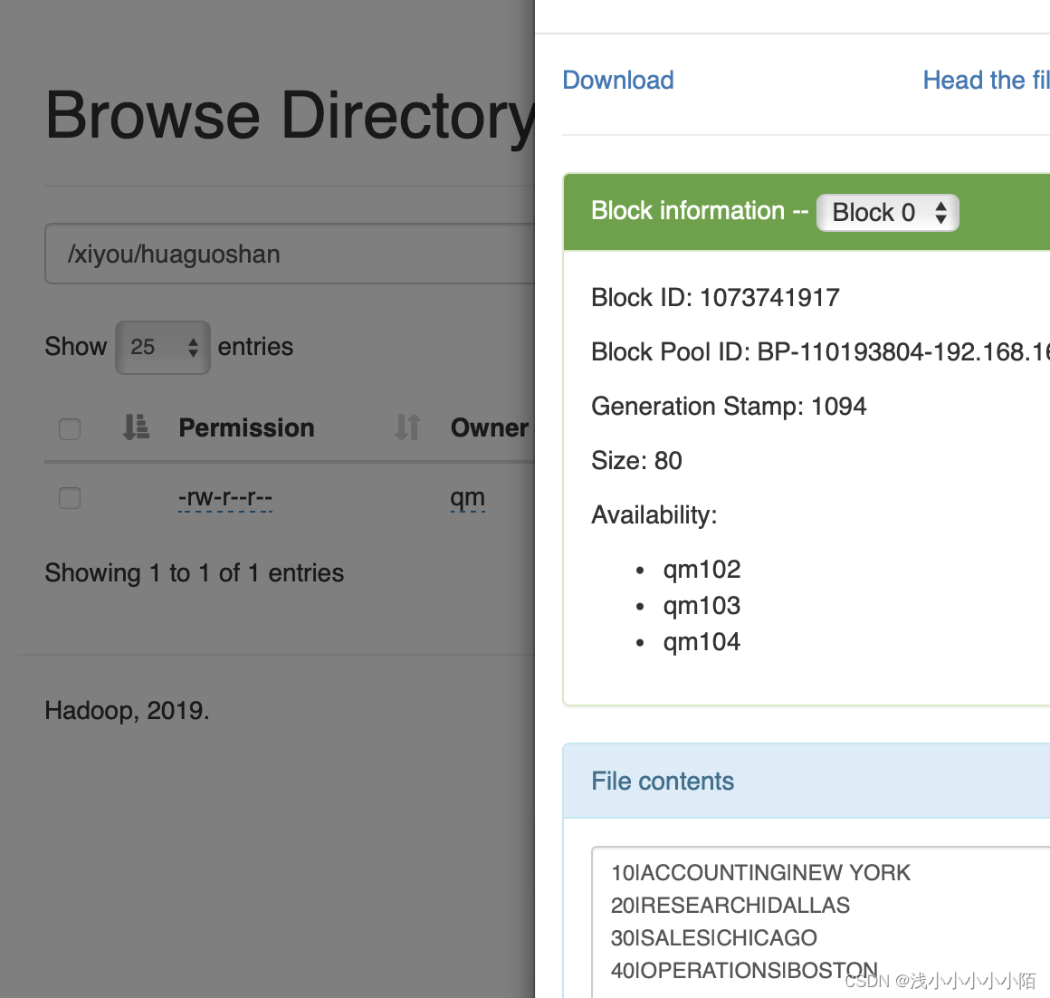Viewport: 1050px width, 998px height.
Task: Click the qm owner link
Action: pos(467,496)
